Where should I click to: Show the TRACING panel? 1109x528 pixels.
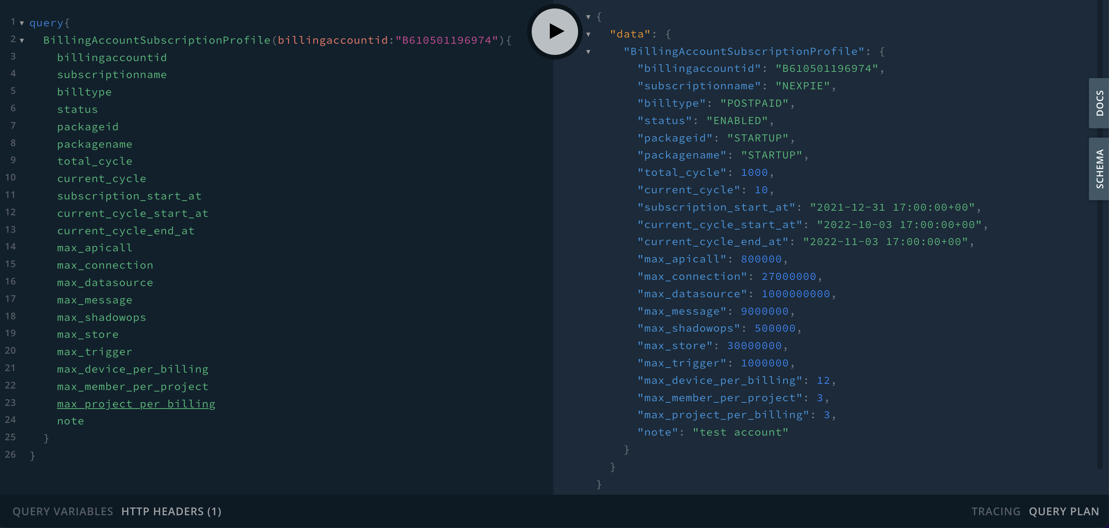point(996,511)
